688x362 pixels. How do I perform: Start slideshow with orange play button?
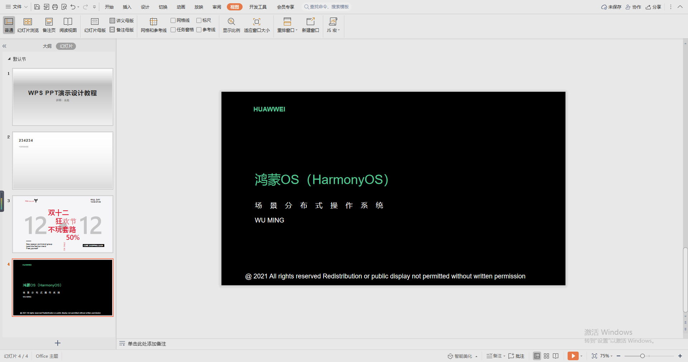tap(573, 356)
